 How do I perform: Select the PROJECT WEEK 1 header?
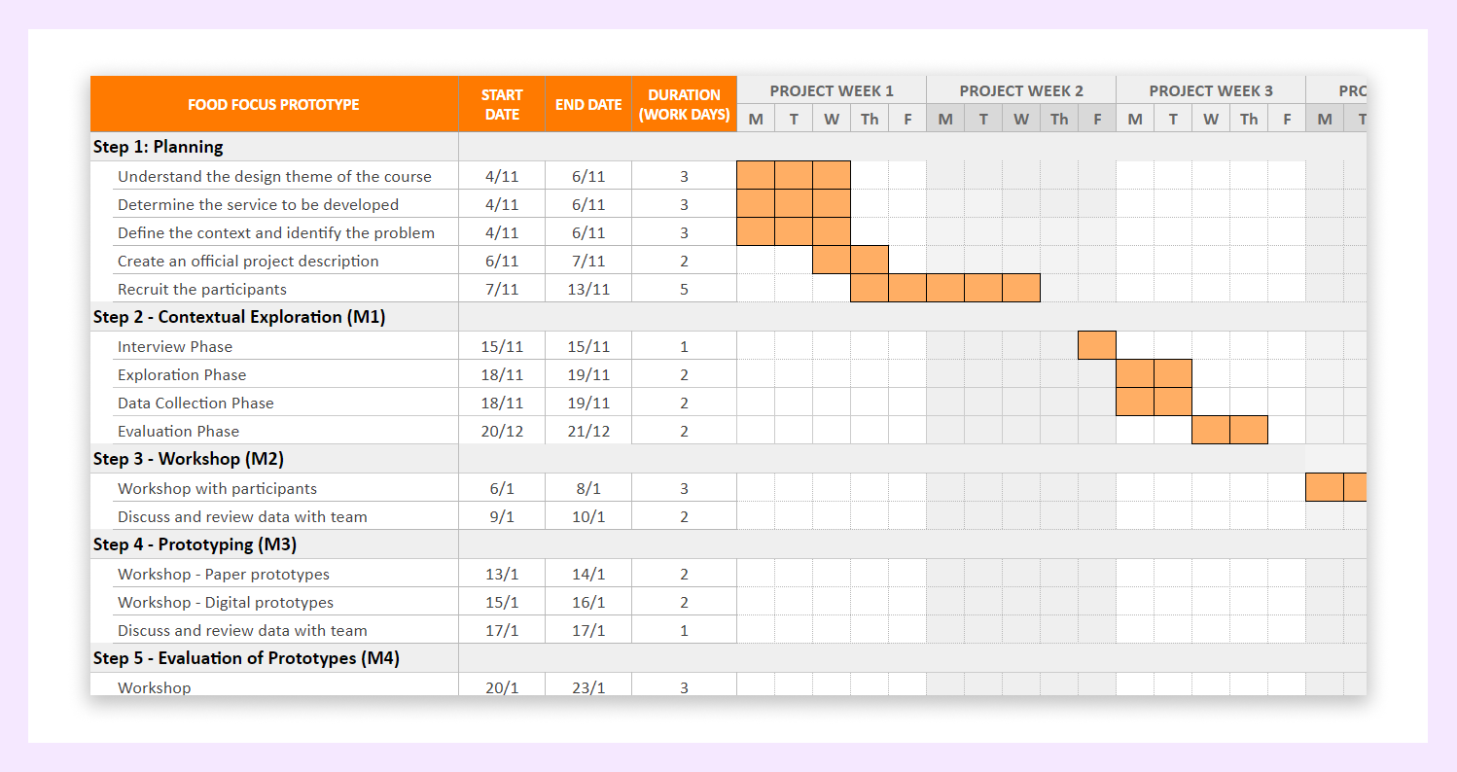tap(832, 90)
